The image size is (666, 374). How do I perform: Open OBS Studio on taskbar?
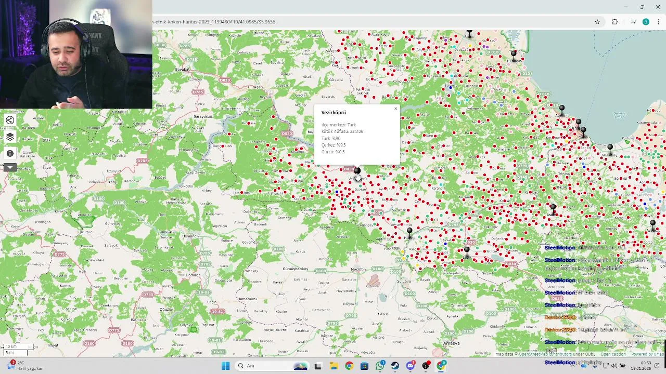click(426, 366)
